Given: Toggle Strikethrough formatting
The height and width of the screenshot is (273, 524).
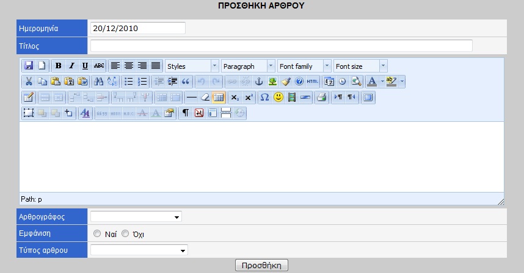Looking at the screenshot, I should point(98,66).
